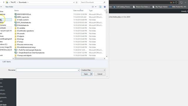The height and width of the screenshot is (106, 188).
Task: Click the horizontal scrollbar thumb of the file list
Action: pyautogui.click(x=55, y=59)
